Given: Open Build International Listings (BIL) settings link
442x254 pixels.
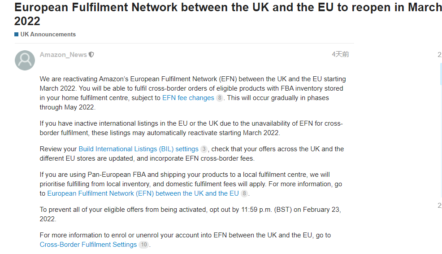Looking at the screenshot, I should tap(138, 149).
